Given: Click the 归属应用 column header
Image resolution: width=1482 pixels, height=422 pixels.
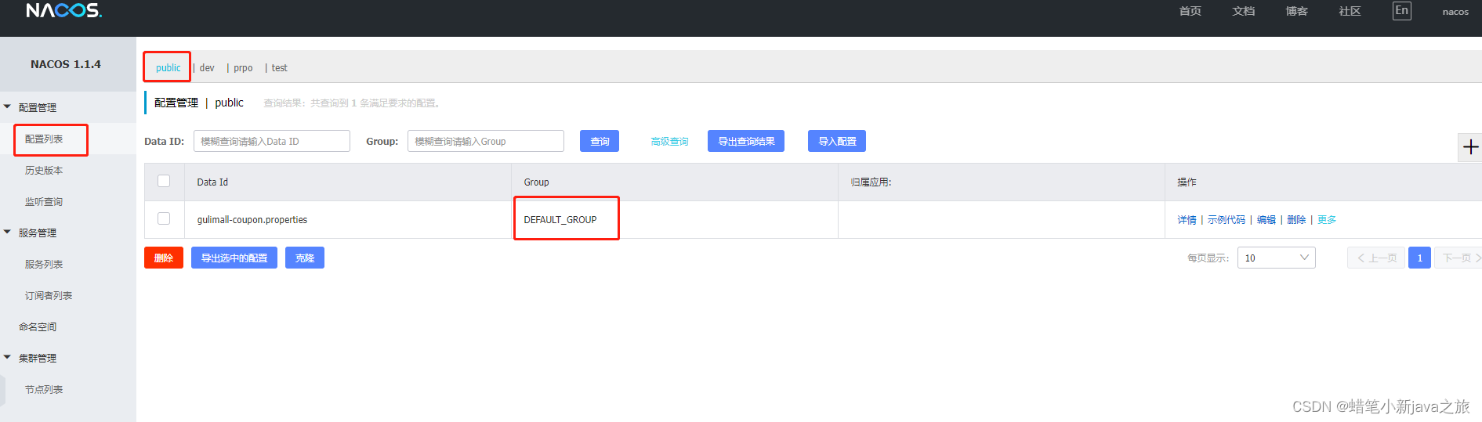Looking at the screenshot, I should pyautogui.click(x=1002, y=182).
